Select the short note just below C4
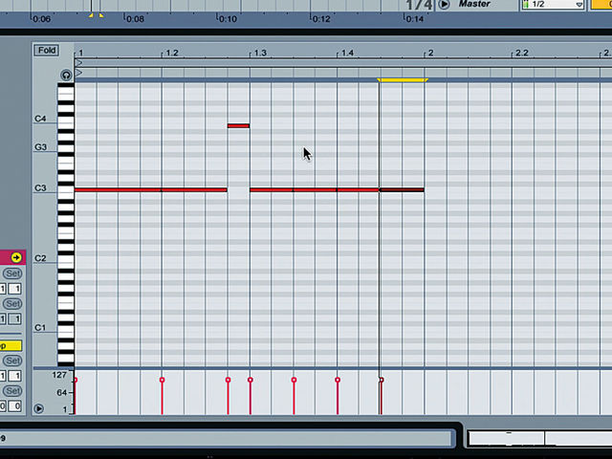This screenshot has height=459, width=612. coord(238,125)
